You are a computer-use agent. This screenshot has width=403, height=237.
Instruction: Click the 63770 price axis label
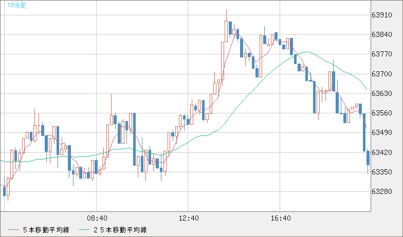click(382, 54)
